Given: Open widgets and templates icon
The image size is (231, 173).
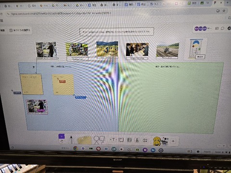Looking at the screenshot, I should pos(145,140).
